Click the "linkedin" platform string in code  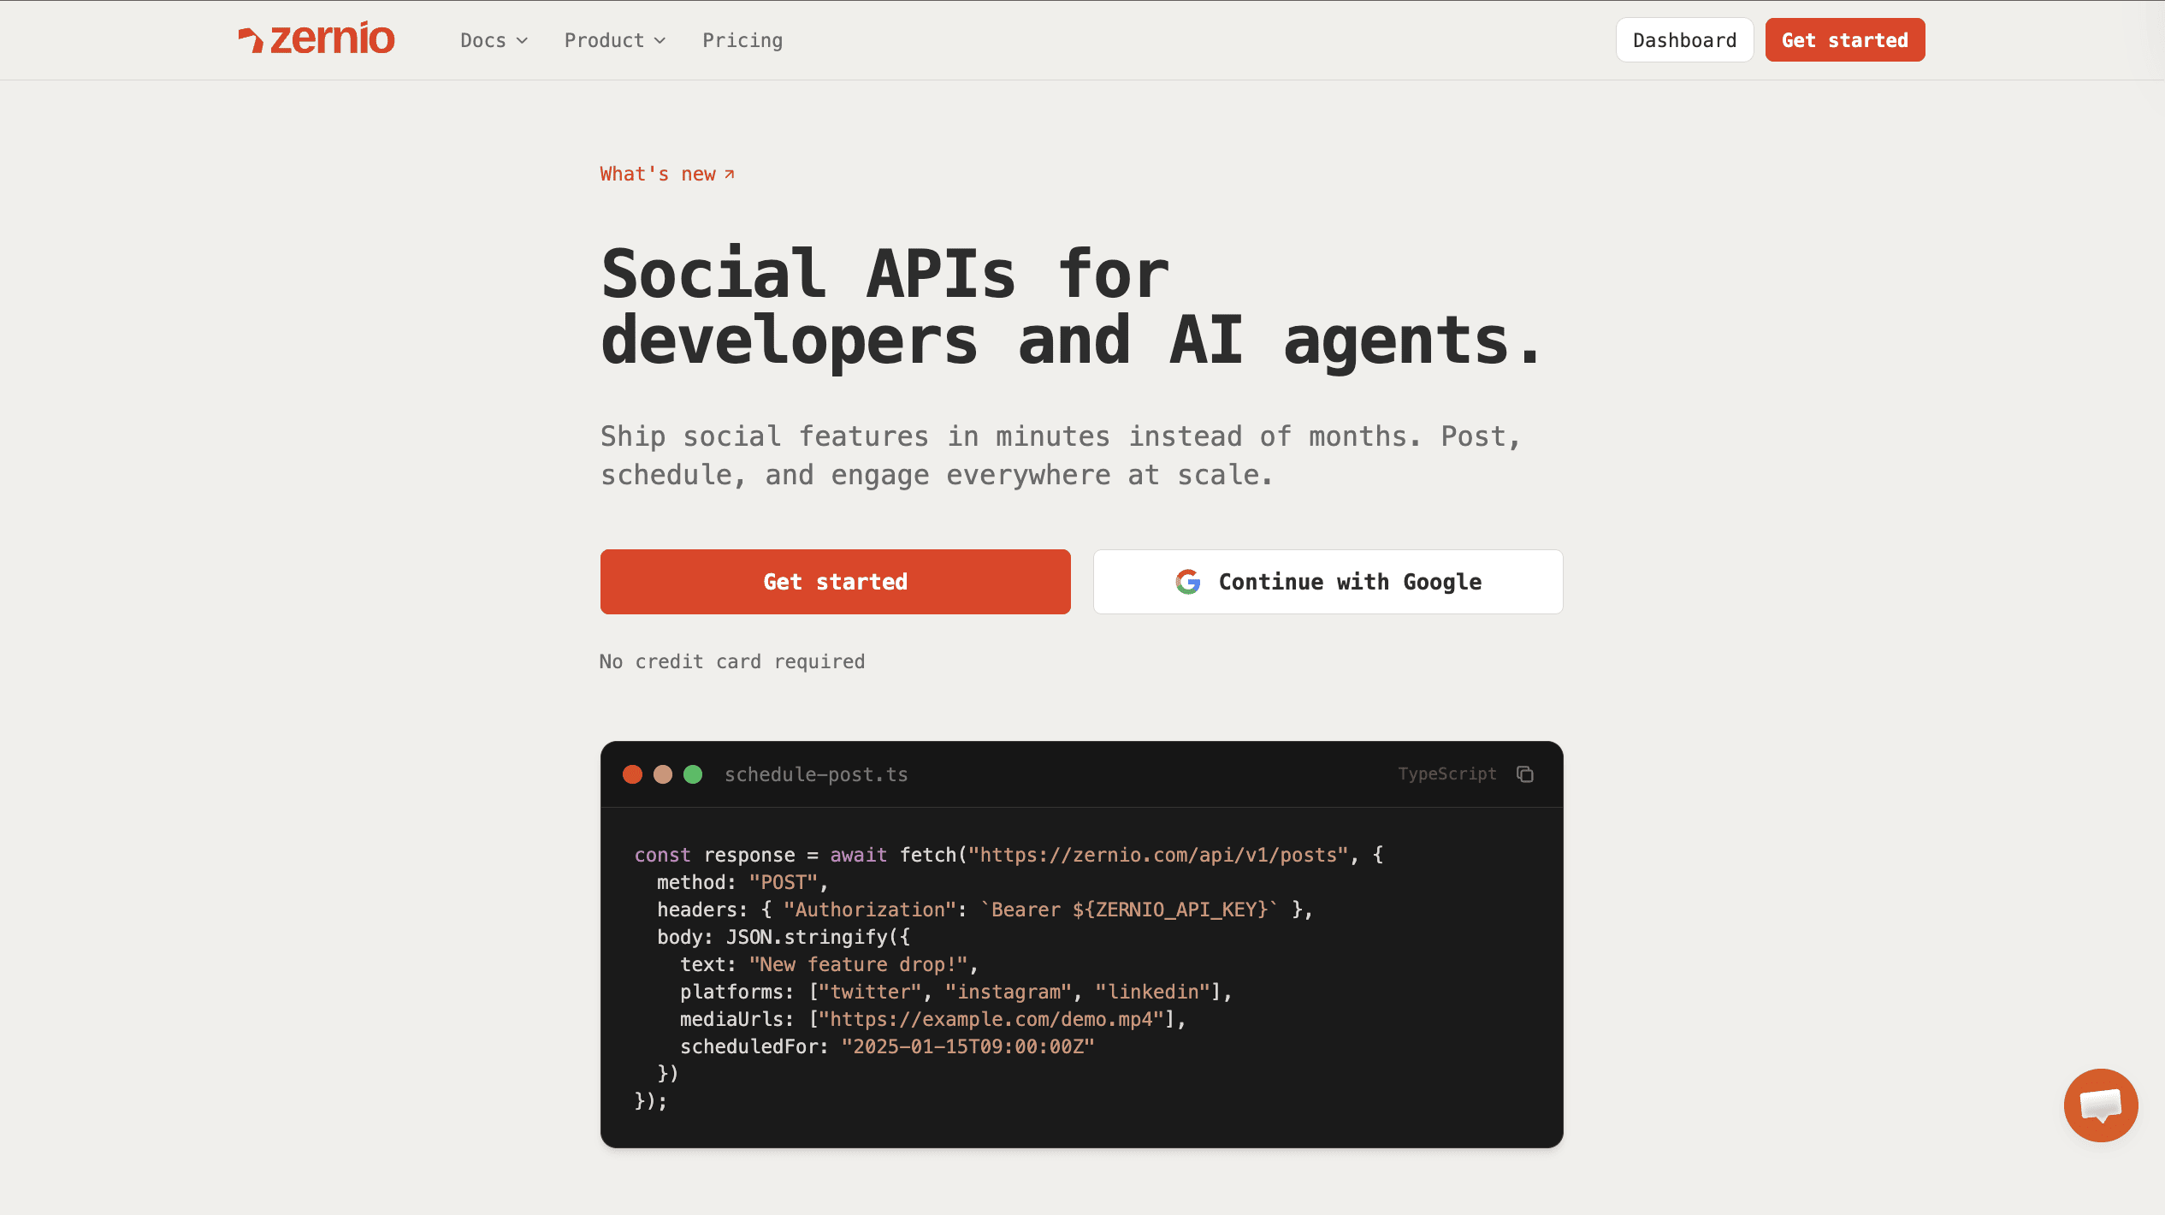(x=1153, y=992)
